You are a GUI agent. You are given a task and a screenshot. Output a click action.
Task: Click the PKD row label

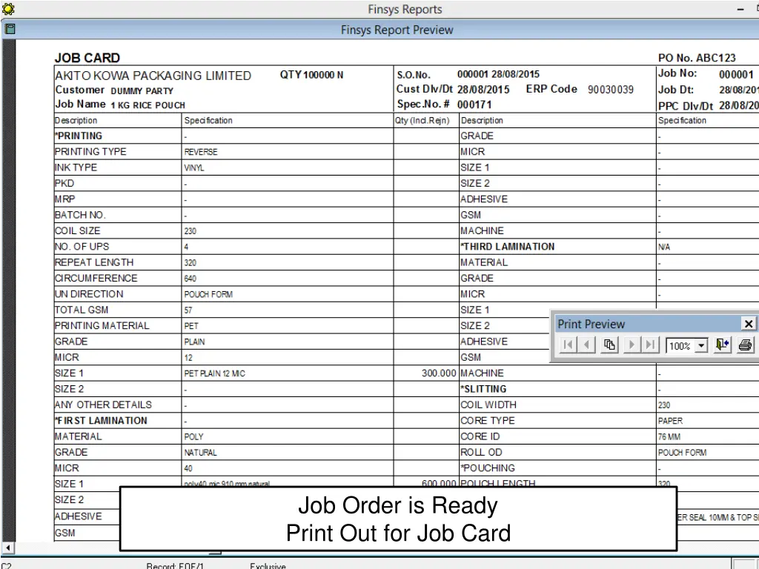[x=64, y=184]
